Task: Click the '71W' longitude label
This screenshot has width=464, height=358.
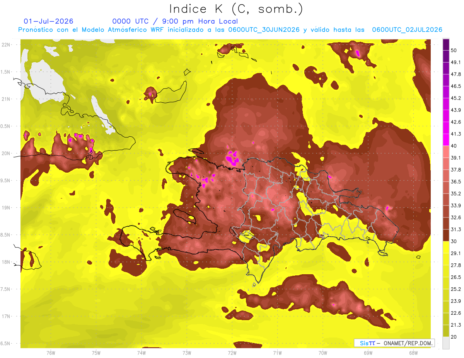Action: [277, 353]
